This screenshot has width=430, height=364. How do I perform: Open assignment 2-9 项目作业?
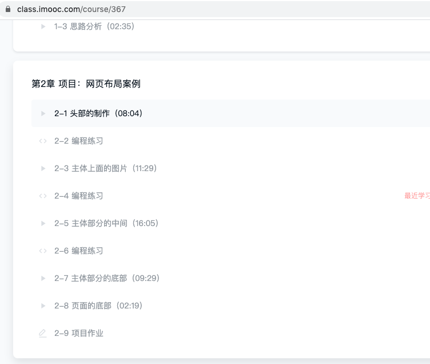78,333
